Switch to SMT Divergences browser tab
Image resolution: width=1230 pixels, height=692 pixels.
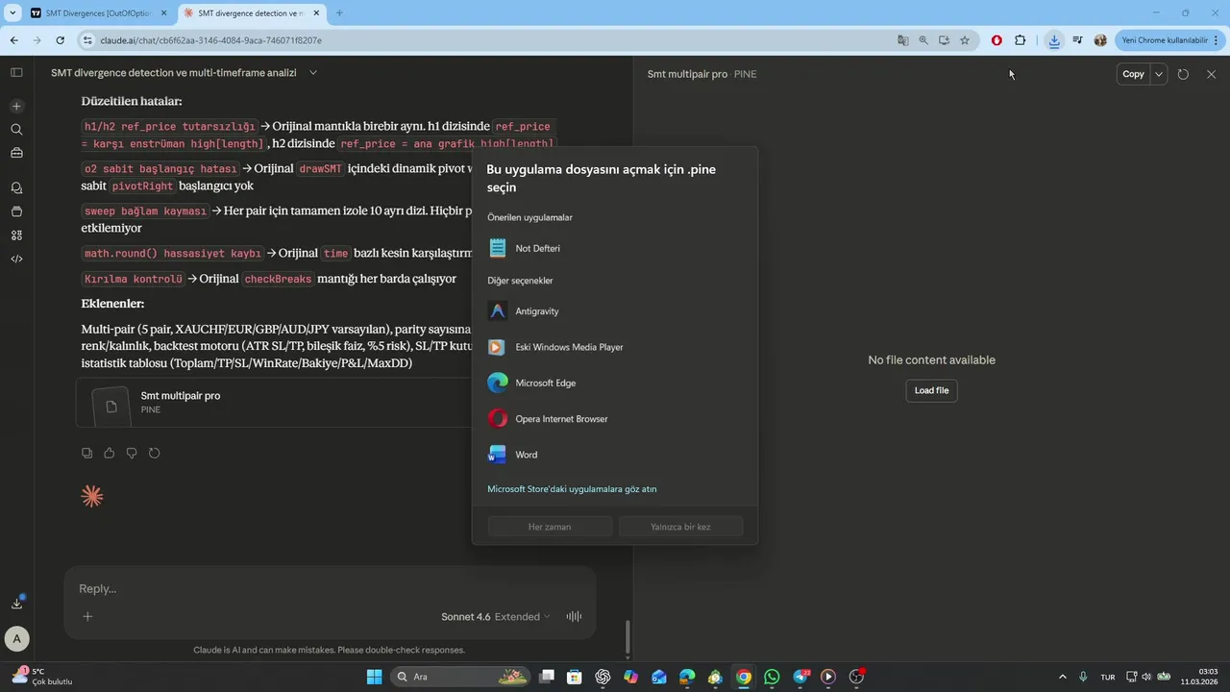pos(96,12)
